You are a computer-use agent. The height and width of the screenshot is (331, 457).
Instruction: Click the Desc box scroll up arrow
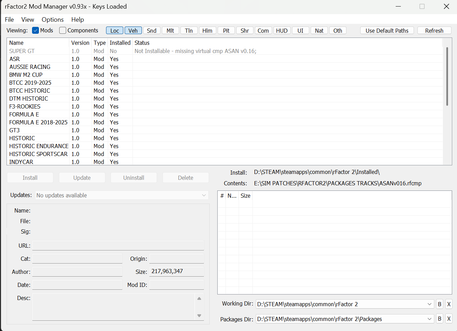[199, 299]
